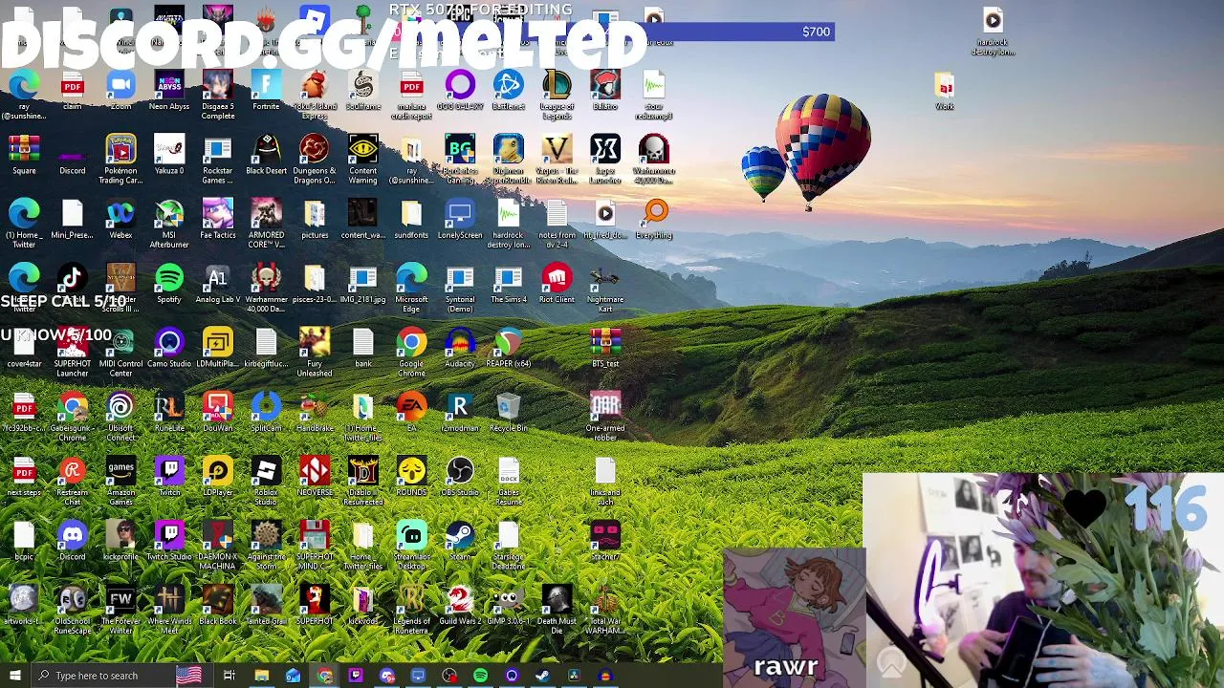This screenshot has width=1224, height=688.
Task: Open the Roblox Studio shortcut
Action: click(266, 480)
